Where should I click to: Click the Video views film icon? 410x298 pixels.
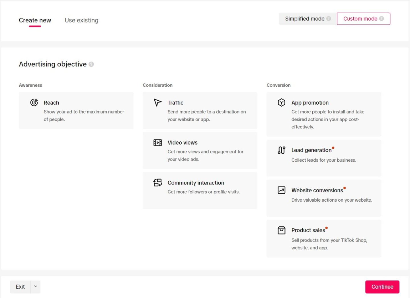pyautogui.click(x=157, y=143)
